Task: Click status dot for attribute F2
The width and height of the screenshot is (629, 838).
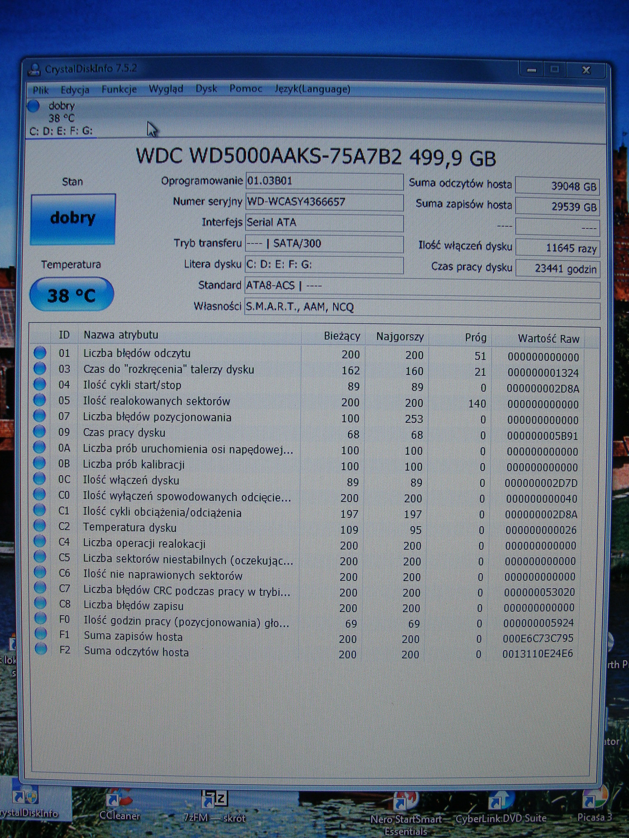Action: [41, 649]
